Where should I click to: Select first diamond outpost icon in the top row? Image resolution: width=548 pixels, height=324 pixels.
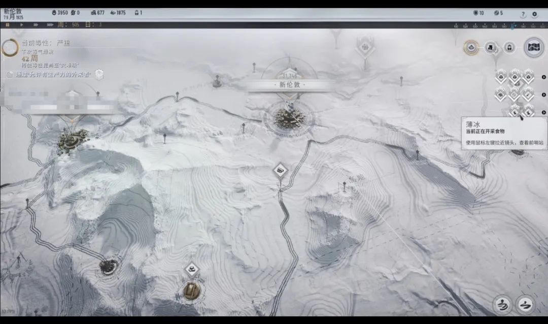501,76
